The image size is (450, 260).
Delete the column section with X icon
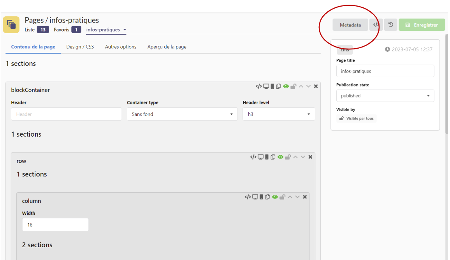(x=305, y=197)
